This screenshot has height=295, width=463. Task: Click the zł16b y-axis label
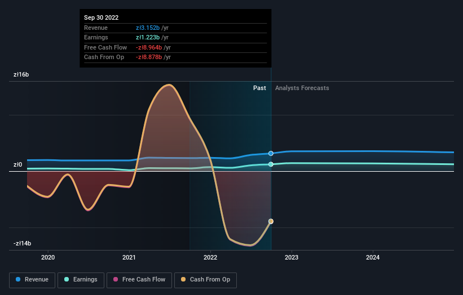(x=21, y=74)
